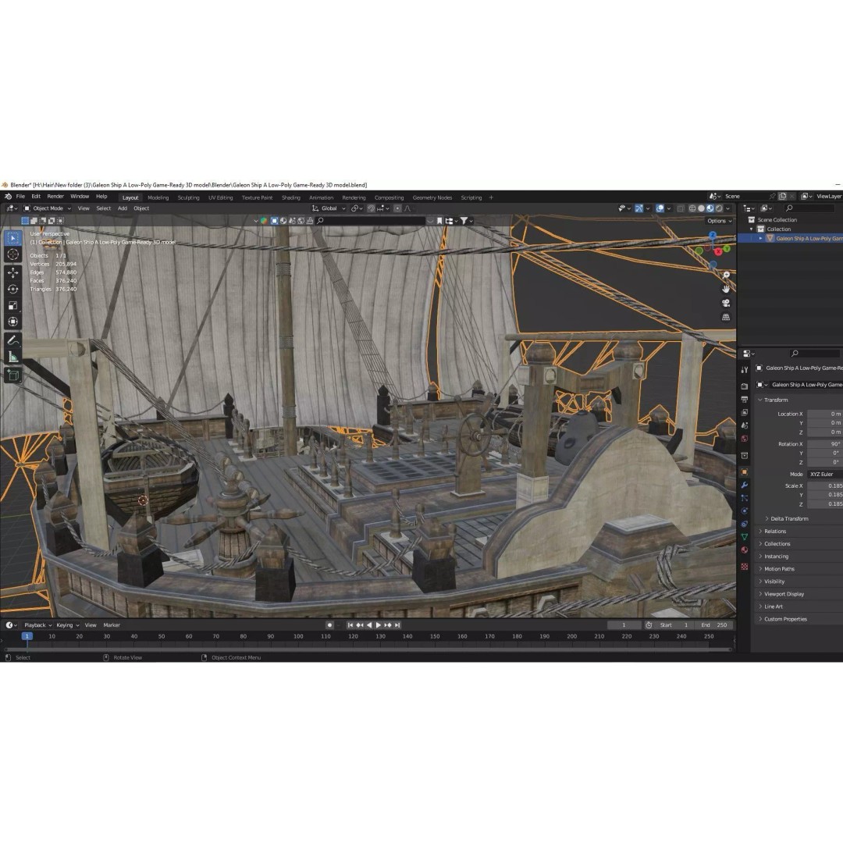Open the Scene properties tab

pos(745,425)
